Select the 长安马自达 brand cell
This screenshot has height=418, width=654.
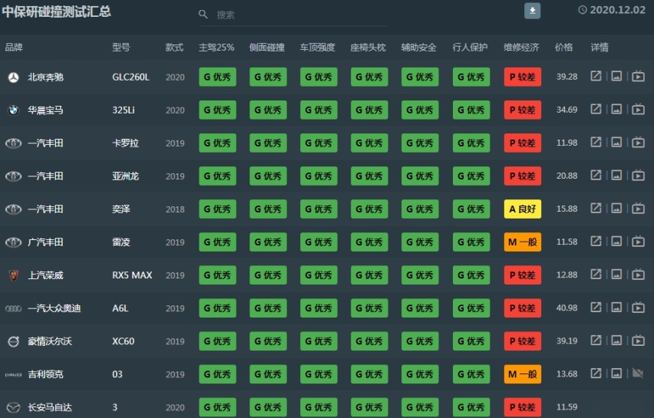tap(50, 407)
